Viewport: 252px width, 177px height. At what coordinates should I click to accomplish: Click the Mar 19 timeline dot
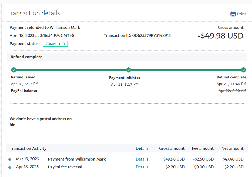10,159
